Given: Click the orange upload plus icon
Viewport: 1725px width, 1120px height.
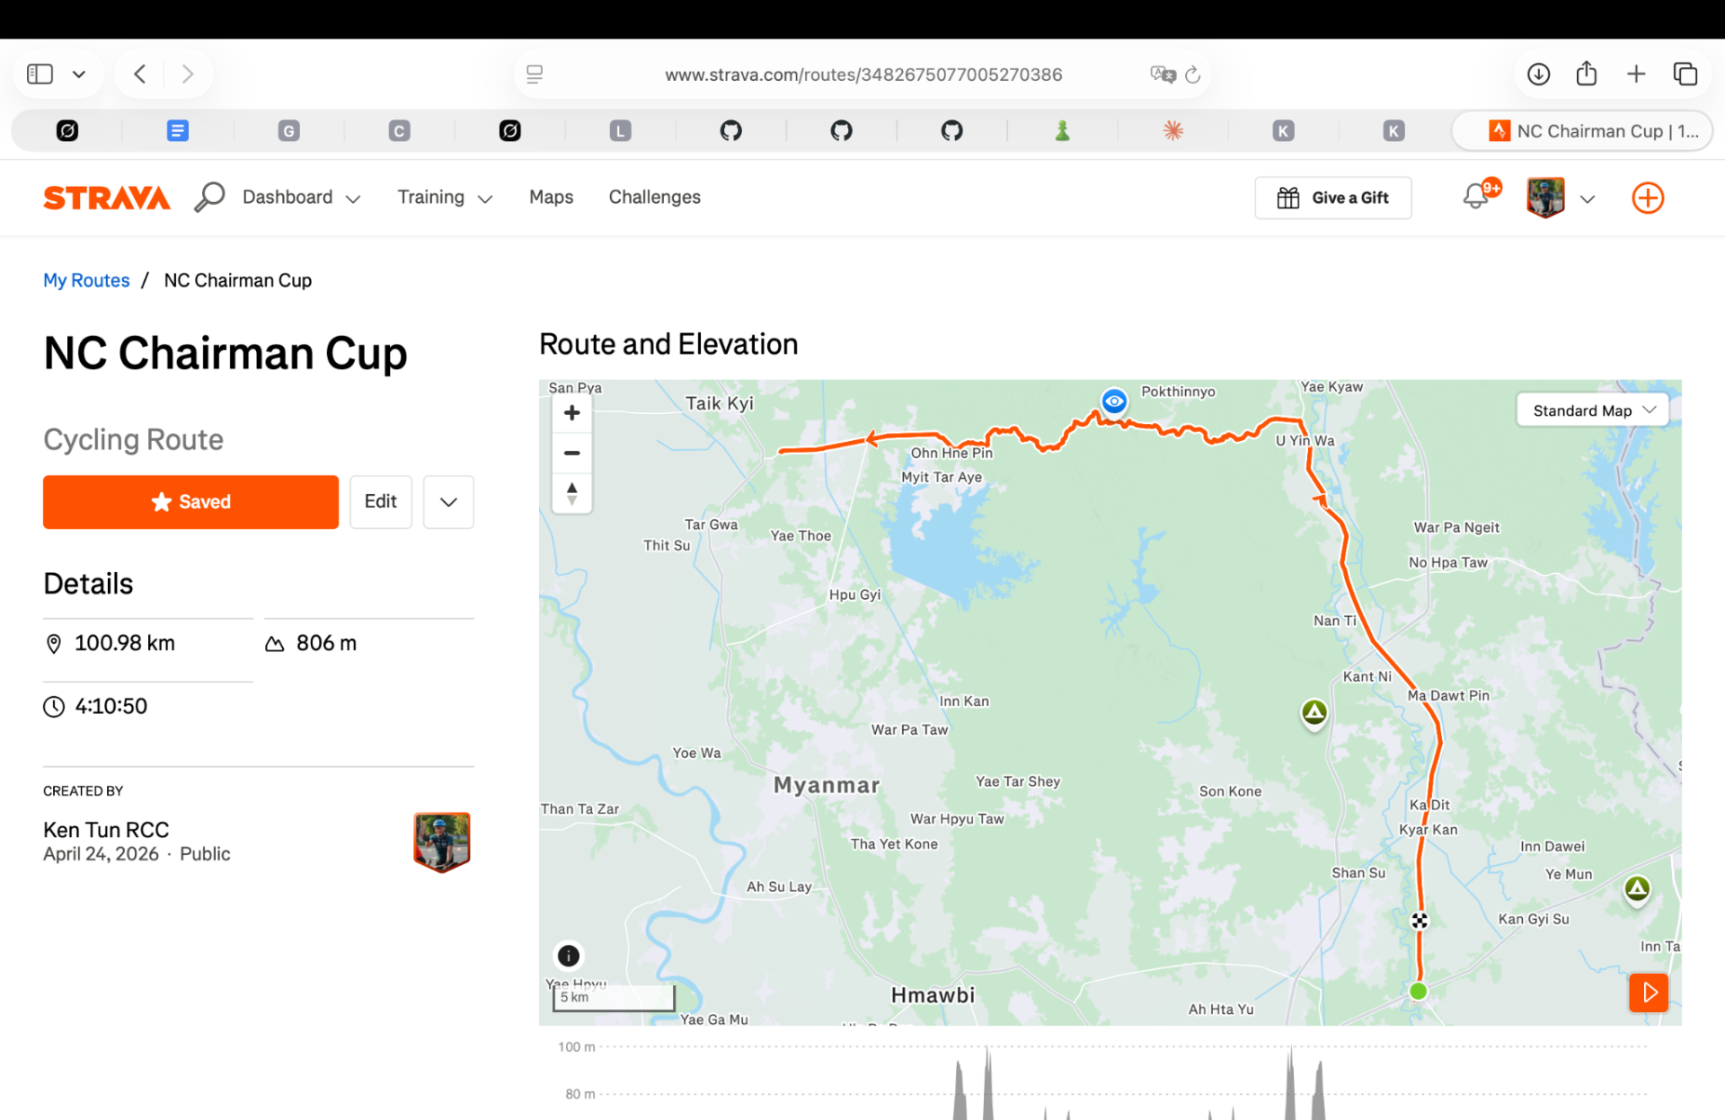Looking at the screenshot, I should pos(1648,198).
